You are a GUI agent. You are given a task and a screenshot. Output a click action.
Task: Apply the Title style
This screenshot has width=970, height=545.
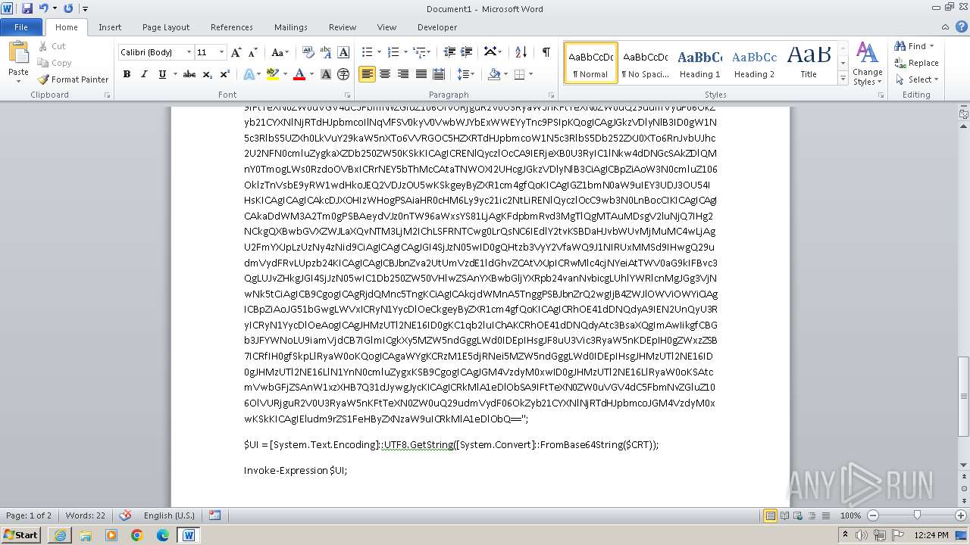(x=809, y=63)
